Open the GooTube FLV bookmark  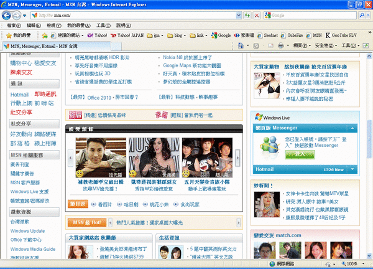tap(341, 35)
